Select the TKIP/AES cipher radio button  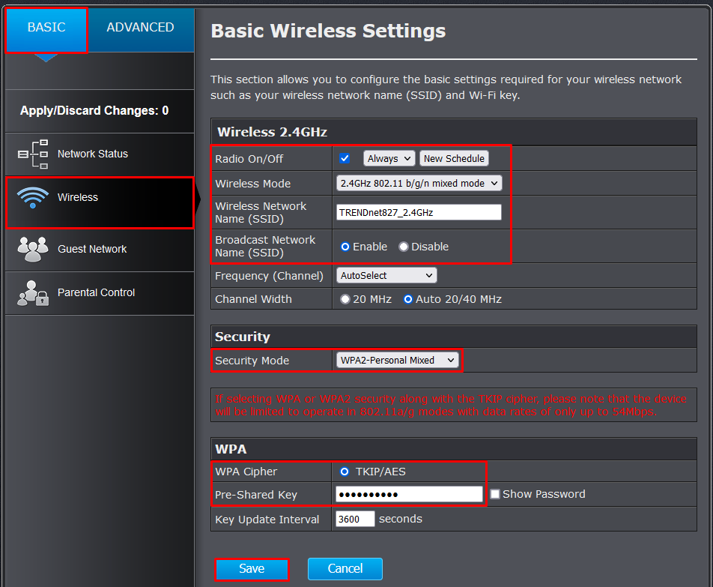coord(345,472)
